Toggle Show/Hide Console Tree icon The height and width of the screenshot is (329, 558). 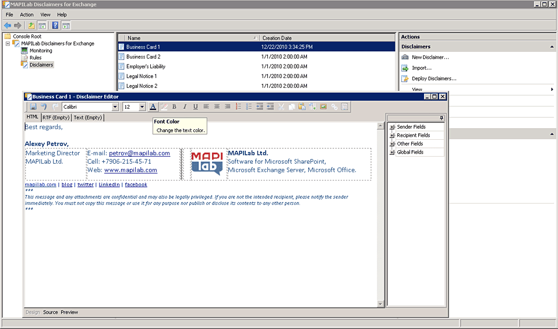click(42, 26)
